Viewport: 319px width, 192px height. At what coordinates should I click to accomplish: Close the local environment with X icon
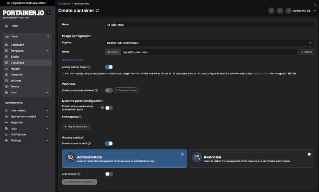[x=48, y=37]
